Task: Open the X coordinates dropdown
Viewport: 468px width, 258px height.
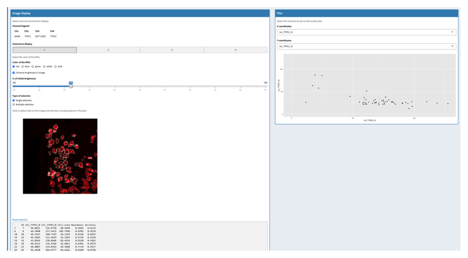Action: click(x=366, y=32)
